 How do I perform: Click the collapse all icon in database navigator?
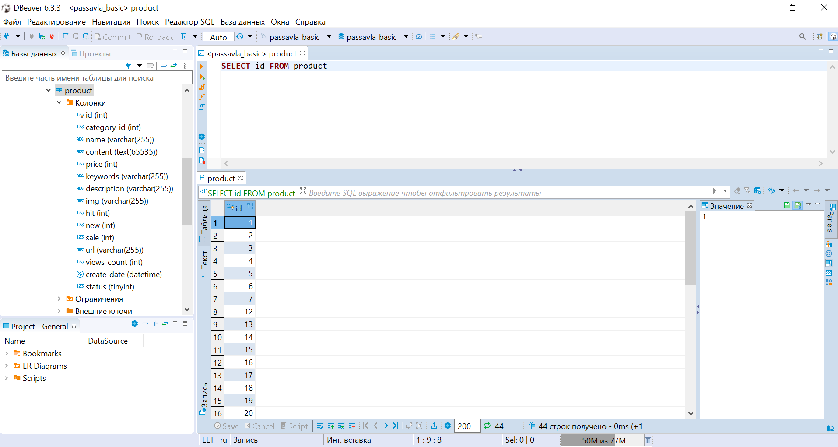point(164,66)
